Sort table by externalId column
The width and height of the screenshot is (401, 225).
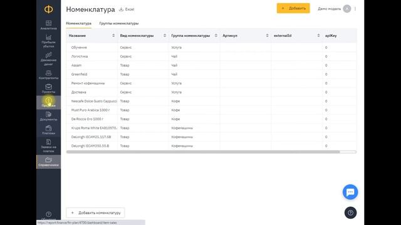[318, 36]
